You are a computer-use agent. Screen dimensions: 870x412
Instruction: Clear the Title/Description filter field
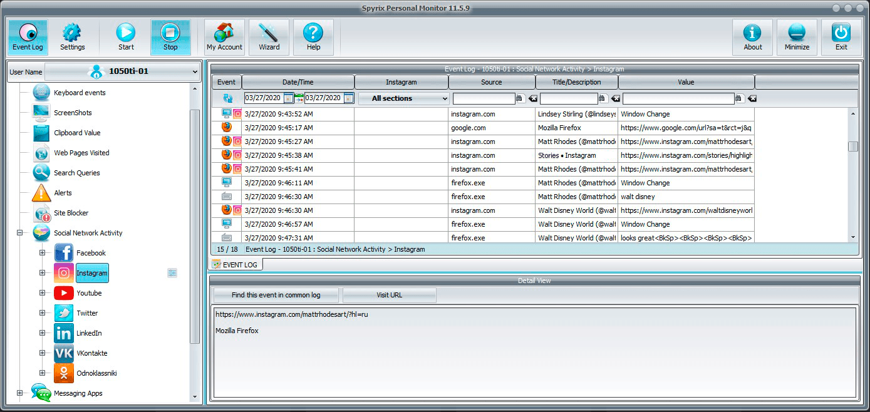point(615,98)
